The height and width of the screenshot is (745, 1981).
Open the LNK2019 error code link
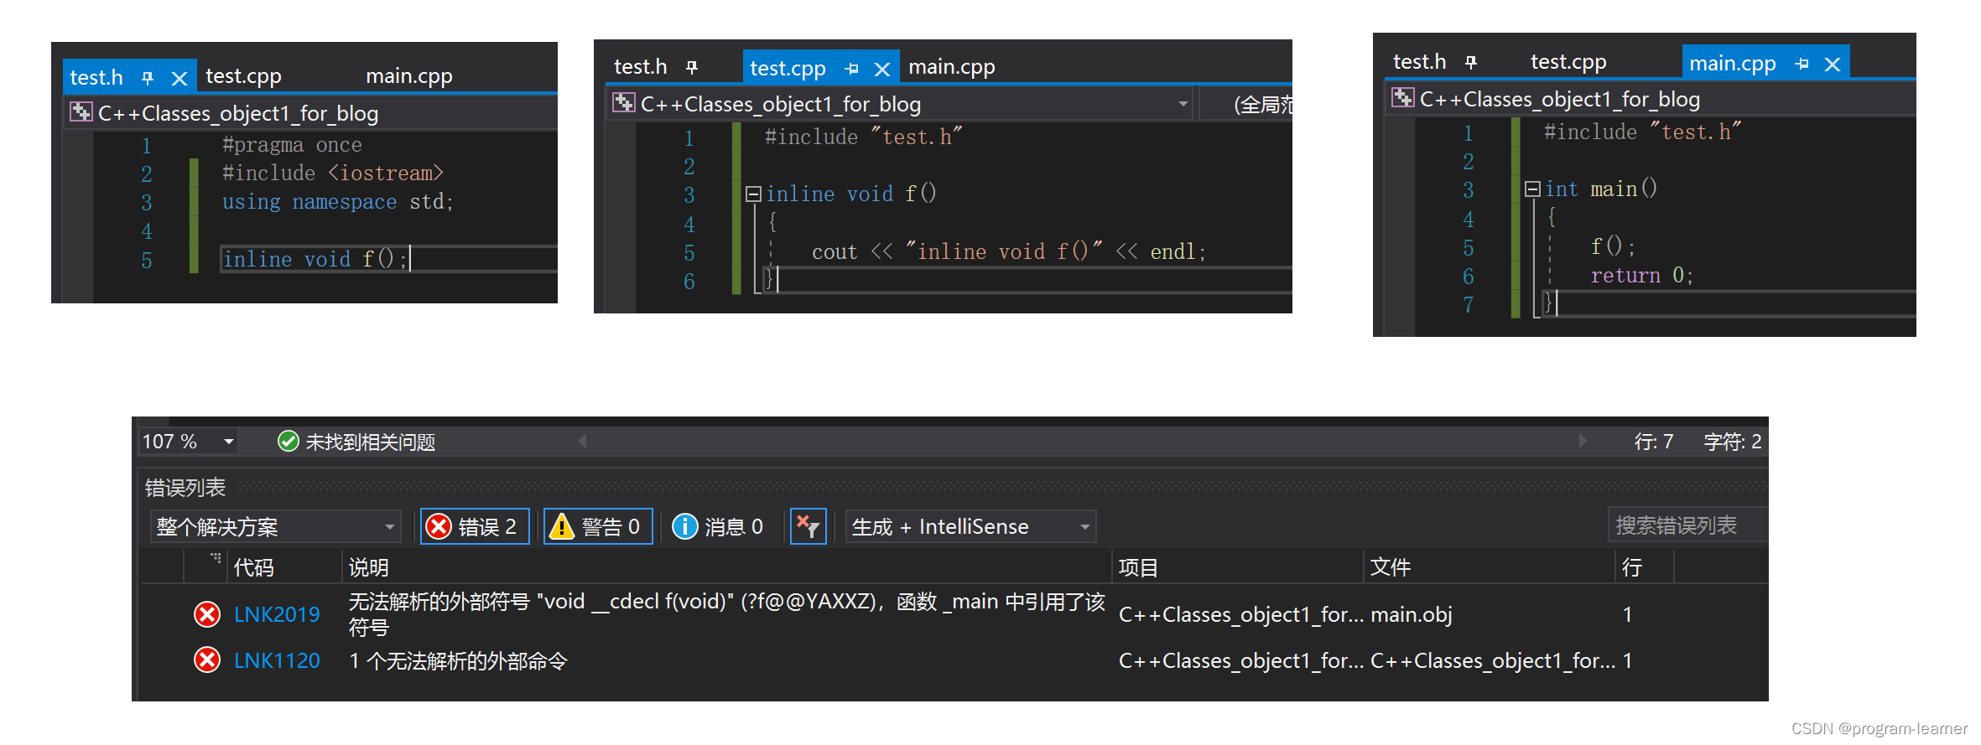point(277,614)
